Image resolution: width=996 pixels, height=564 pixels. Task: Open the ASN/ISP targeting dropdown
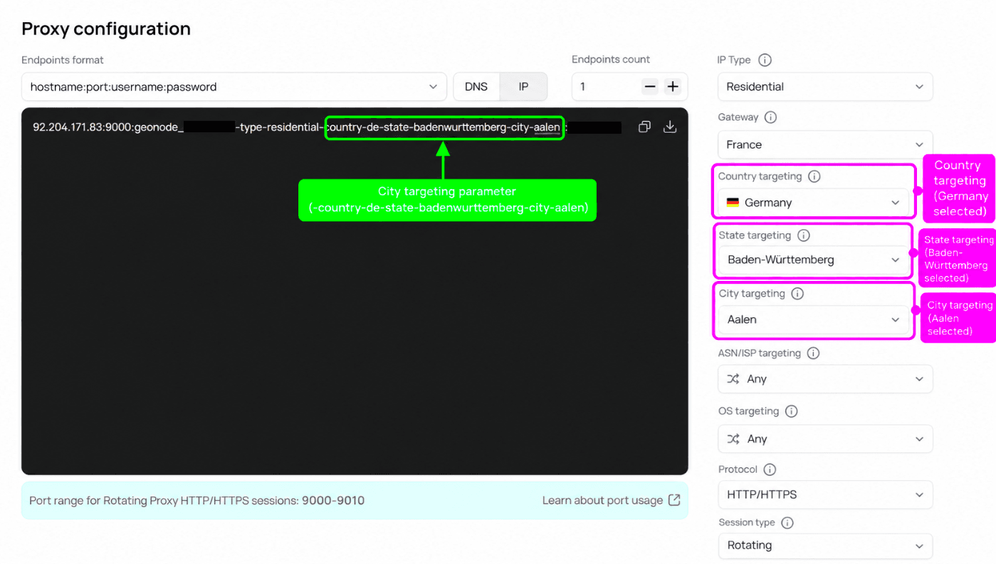click(825, 379)
